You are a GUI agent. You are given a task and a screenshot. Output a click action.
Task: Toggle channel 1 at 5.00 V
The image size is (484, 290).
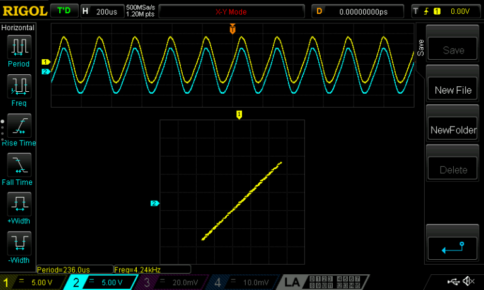click(x=32, y=282)
